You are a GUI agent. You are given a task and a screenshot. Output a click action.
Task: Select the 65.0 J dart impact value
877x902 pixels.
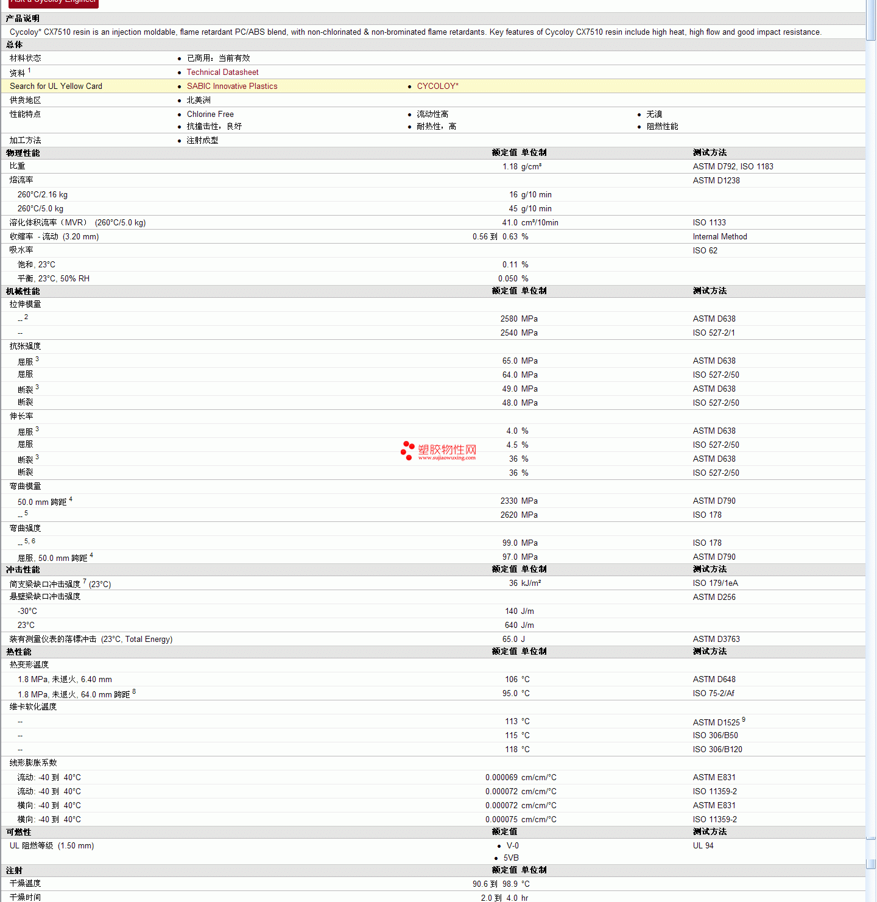point(513,639)
